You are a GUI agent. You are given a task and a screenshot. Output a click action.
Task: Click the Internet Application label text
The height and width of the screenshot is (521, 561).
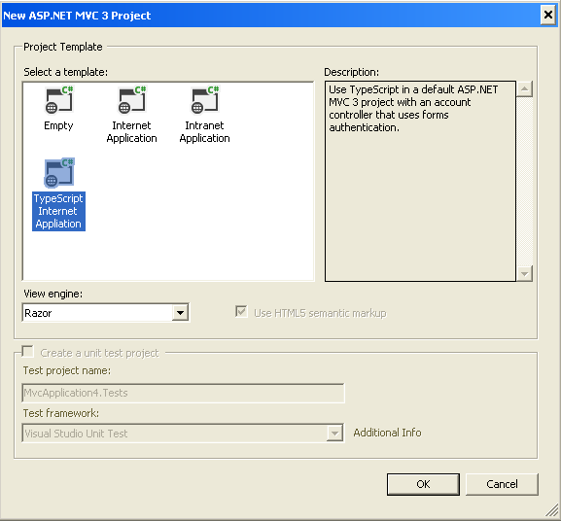[x=131, y=132]
